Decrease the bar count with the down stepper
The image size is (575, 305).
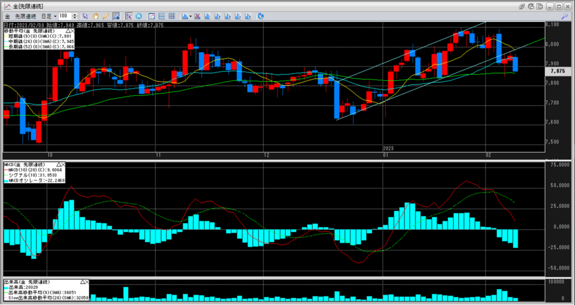click(x=75, y=18)
